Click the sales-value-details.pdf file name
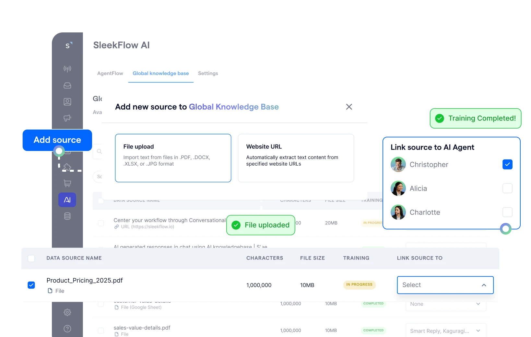531x337 pixels. coord(142,328)
